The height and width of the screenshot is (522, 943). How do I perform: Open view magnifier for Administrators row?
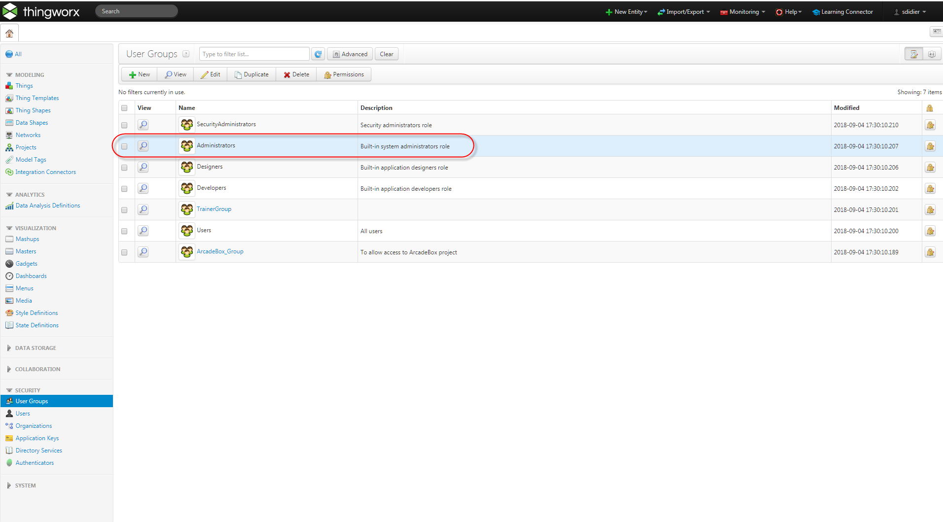(x=143, y=146)
